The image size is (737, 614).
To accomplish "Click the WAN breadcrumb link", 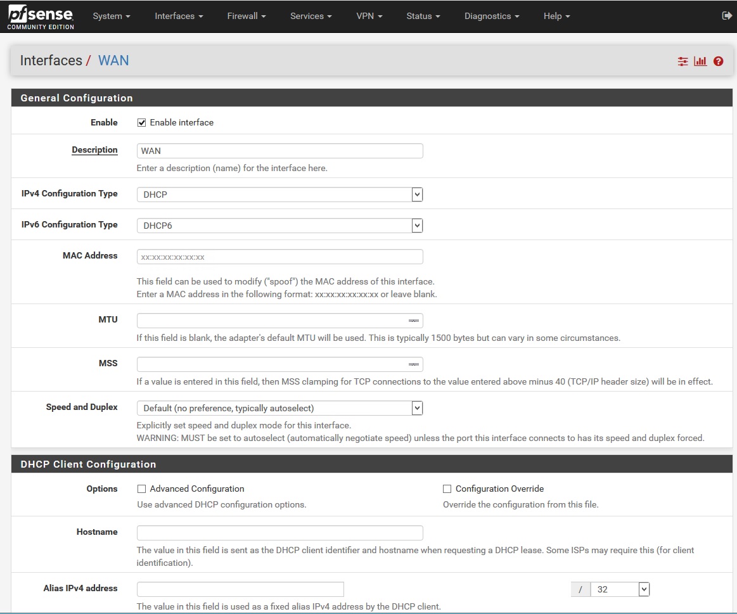I will (x=113, y=61).
